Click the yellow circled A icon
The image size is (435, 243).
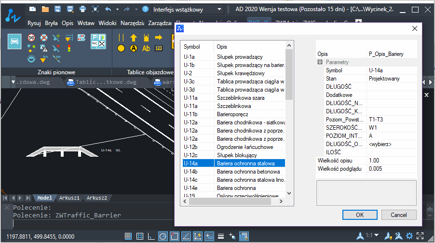pyautogui.click(x=134, y=48)
